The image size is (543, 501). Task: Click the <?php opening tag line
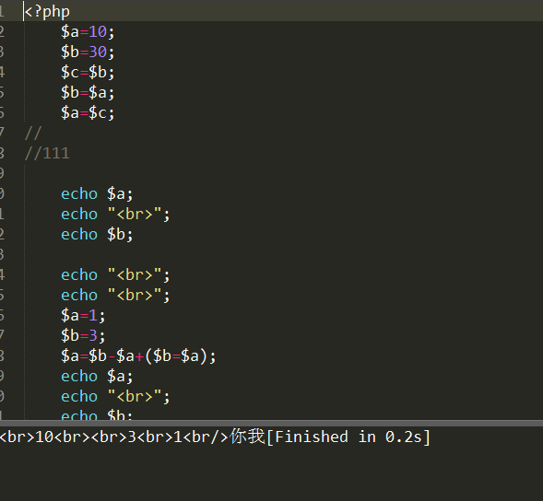coord(47,12)
